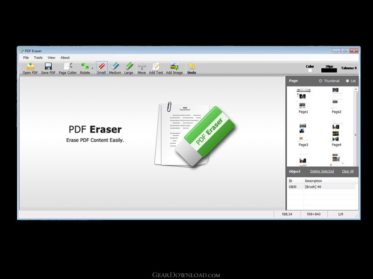Click the Delete Selected link

point(322,171)
